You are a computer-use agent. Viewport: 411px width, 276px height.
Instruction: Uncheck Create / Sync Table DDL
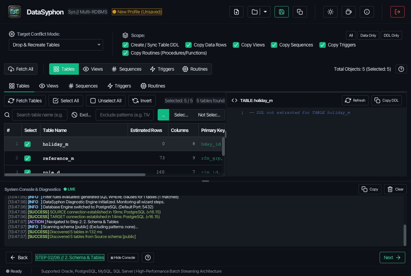(x=125, y=45)
